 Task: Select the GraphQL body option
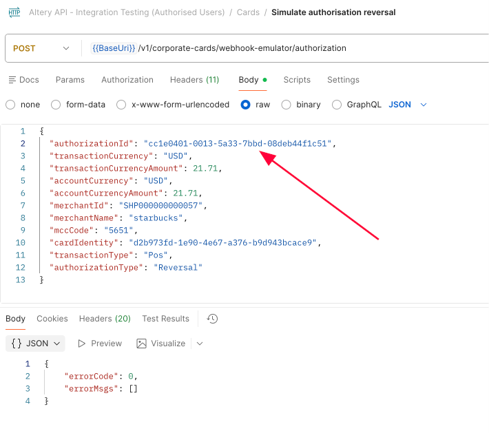pyautogui.click(x=337, y=105)
